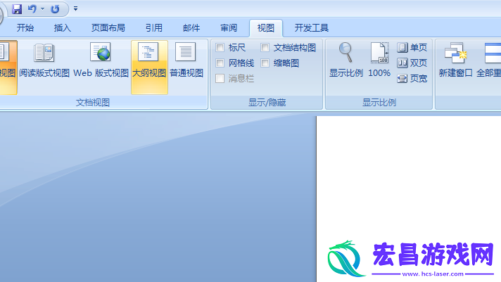Open the 开发工具 tab
This screenshot has width=501, height=282.
pos(312,28)
